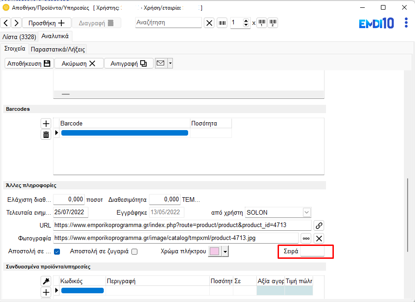Click the Διαθεσιμότητα value field
415x302 pixels.
click(x=165, y=199)
